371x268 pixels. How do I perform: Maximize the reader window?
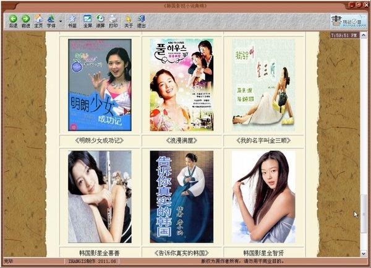pos(359,5)
